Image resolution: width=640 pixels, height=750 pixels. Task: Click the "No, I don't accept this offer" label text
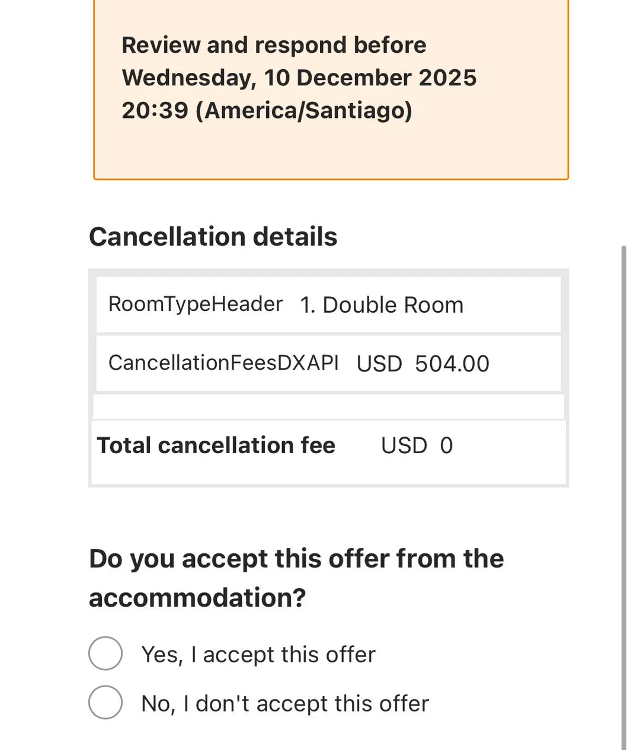coord(285,704)
